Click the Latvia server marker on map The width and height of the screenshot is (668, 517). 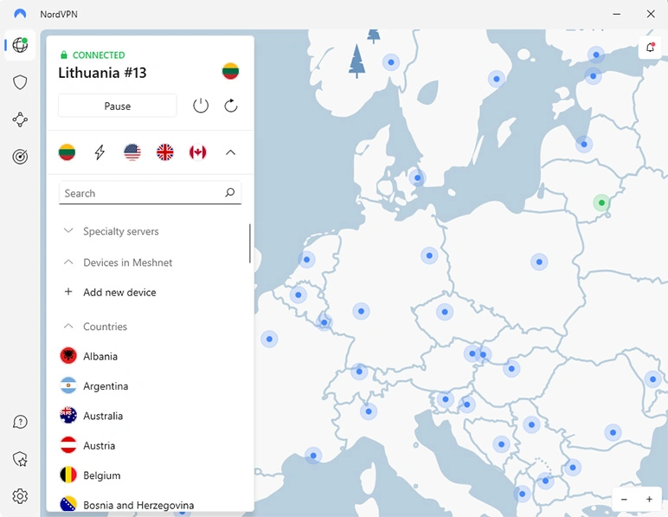(584, 144)
